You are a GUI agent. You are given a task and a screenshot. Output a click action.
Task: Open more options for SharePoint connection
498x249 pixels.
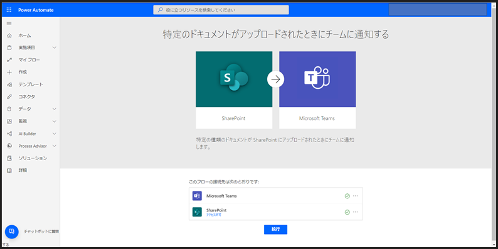356,212
